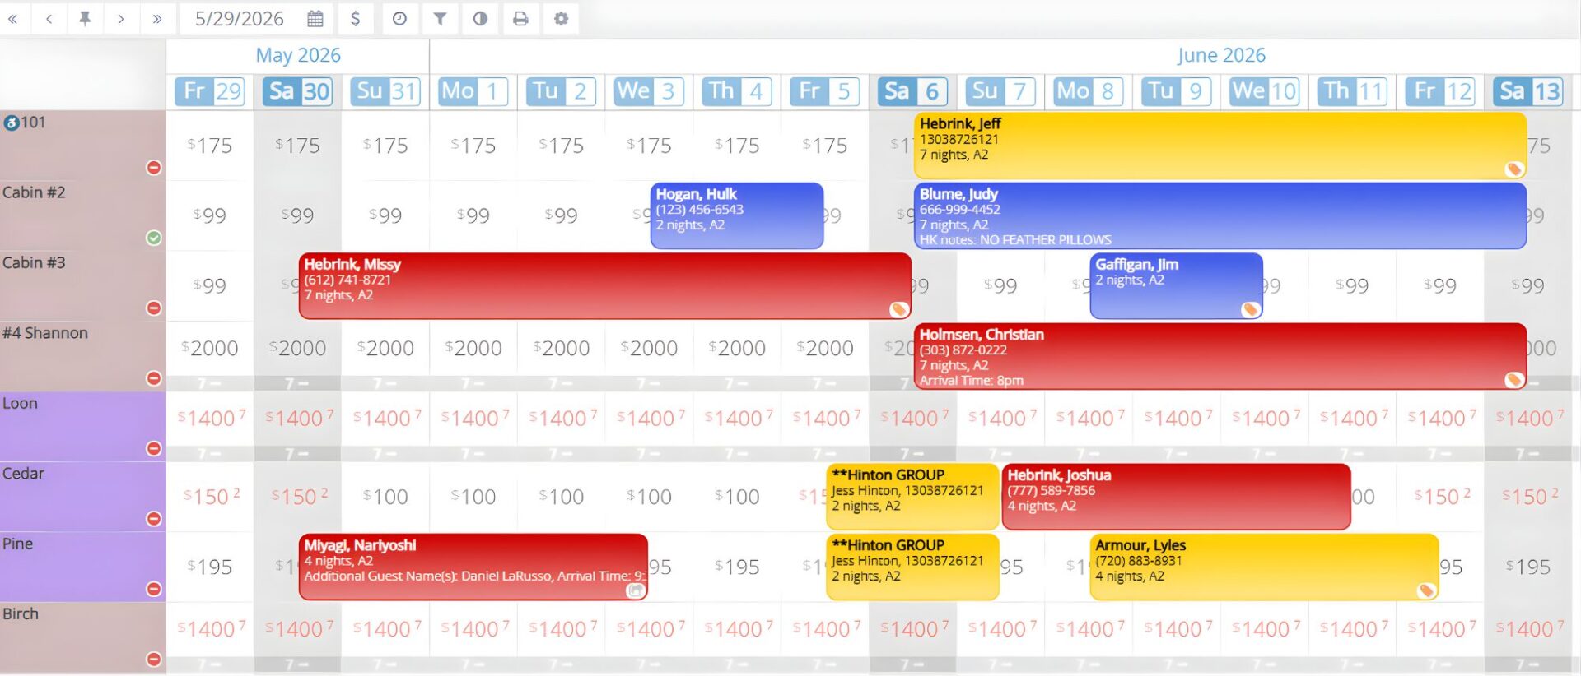Click the clock icon in the toolbar
Image resolution: width=1581 pixels, height=676 pixels.
pyautogui.click(x=399, y=18)
